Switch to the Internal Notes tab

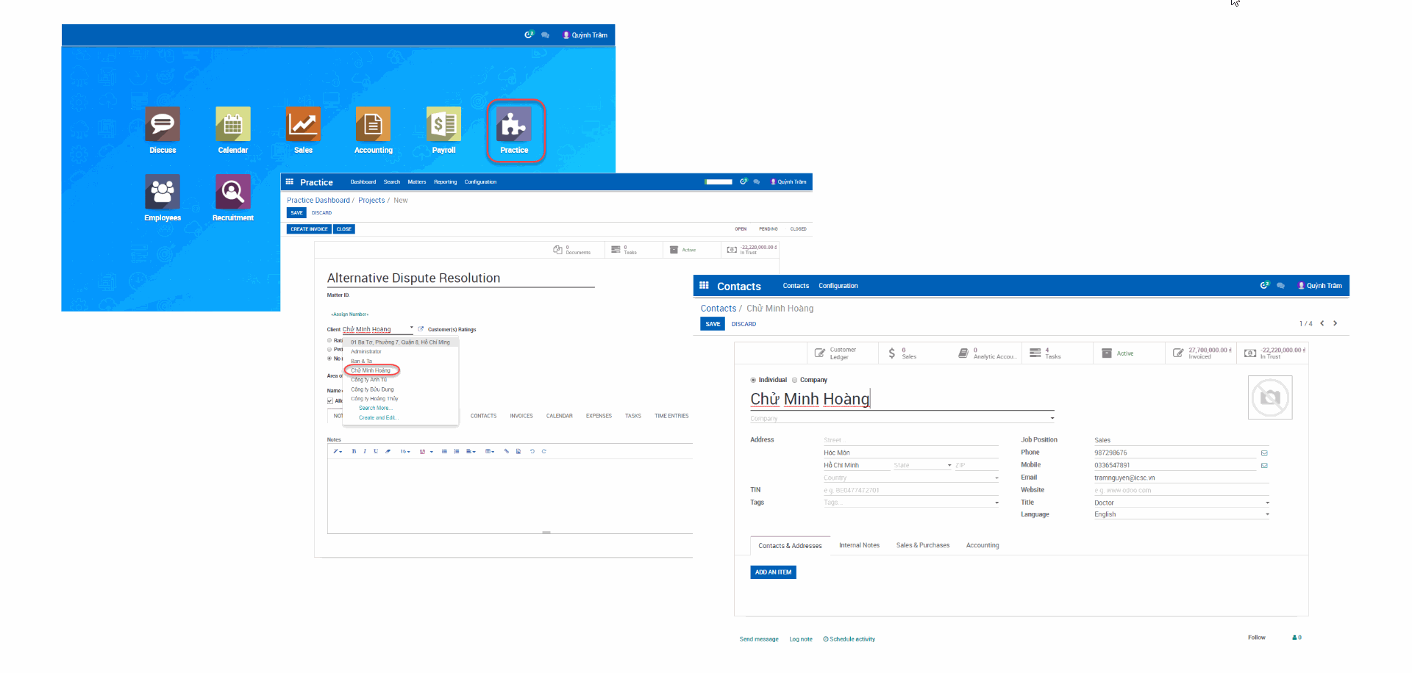click(859, 545)
